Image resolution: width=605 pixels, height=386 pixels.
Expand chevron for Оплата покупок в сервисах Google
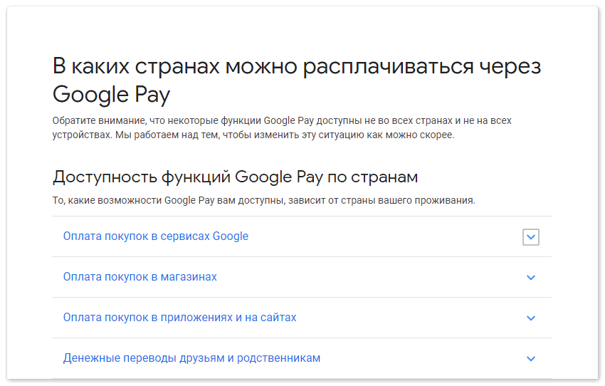click(x=531, y=237)
